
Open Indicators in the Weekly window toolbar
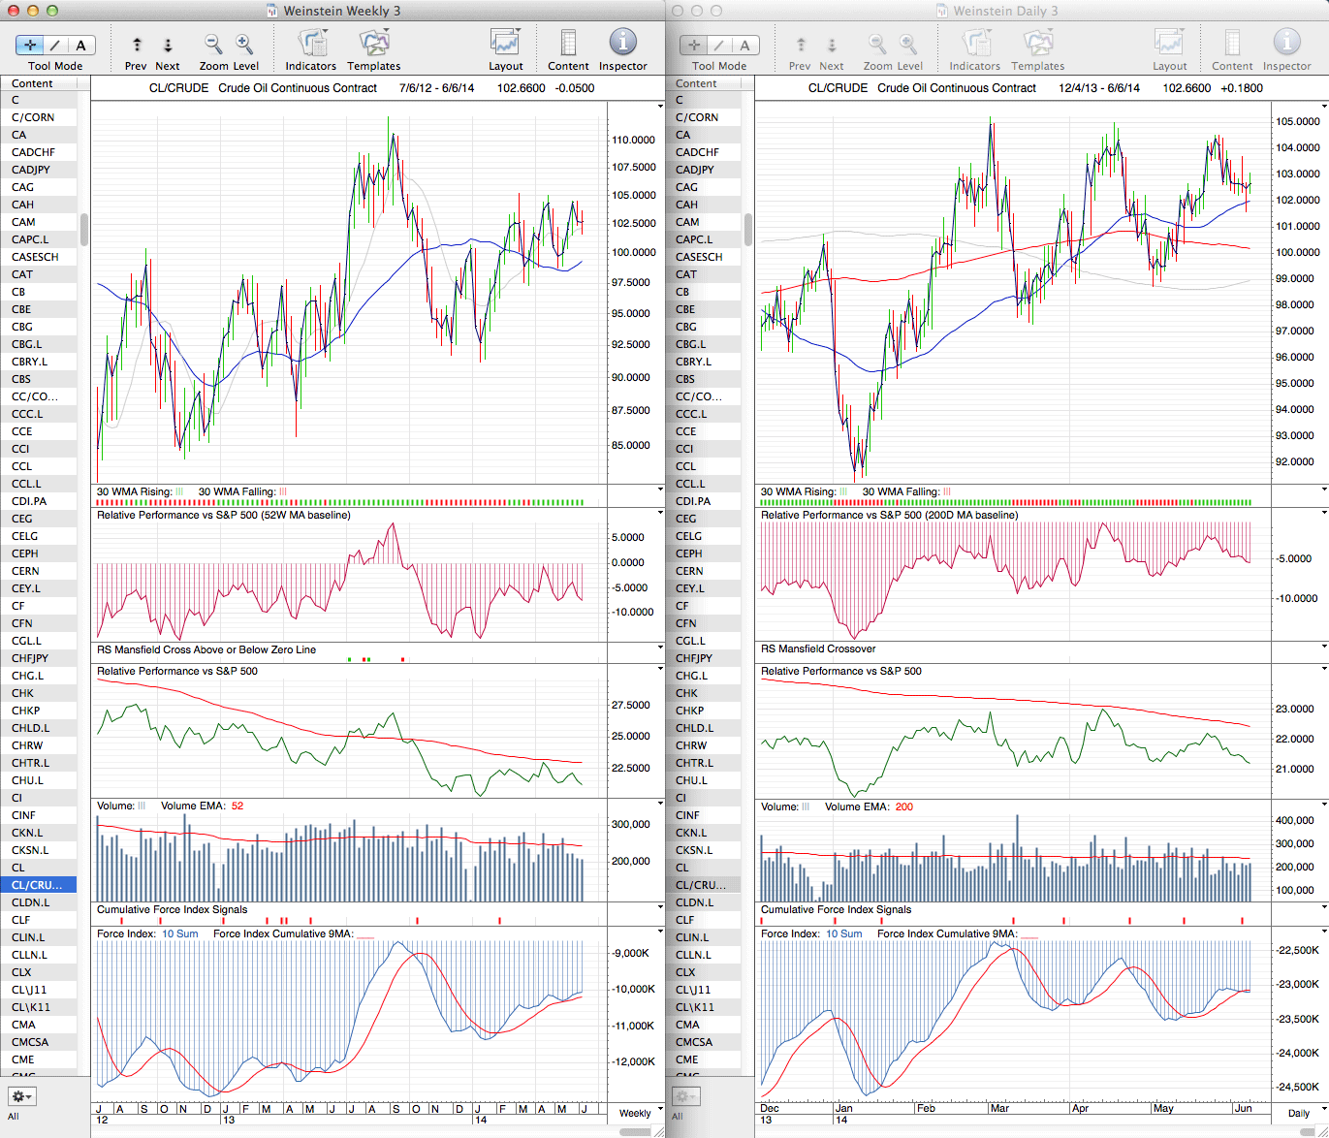point(311,45)
